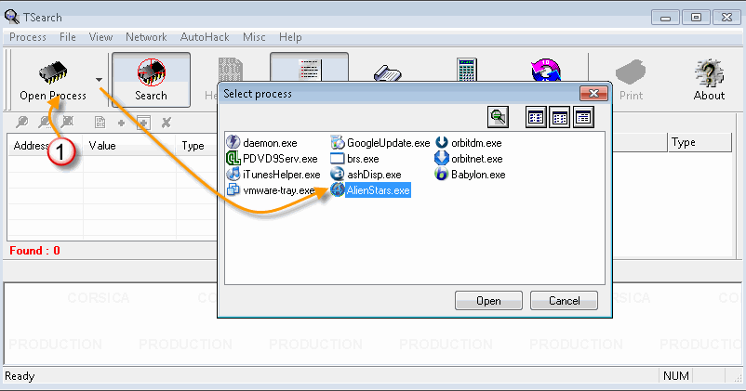Switch to first list view icon
The image size is (746, 391).
(536, 117)
